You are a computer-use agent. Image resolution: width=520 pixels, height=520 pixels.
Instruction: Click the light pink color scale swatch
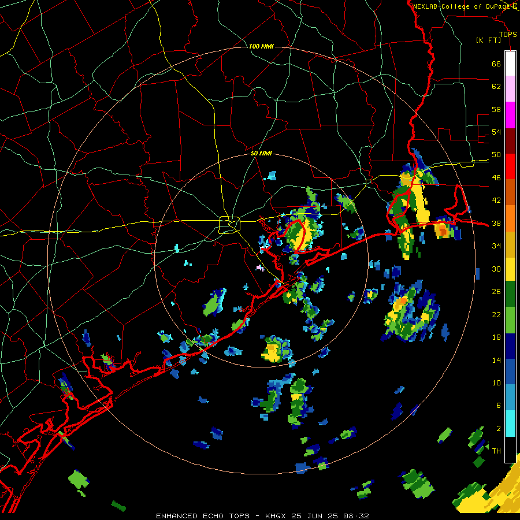[x=510, y=89]
